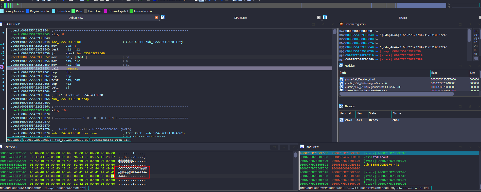Click the Modules horizontal scrollbar

pos(396,94)
